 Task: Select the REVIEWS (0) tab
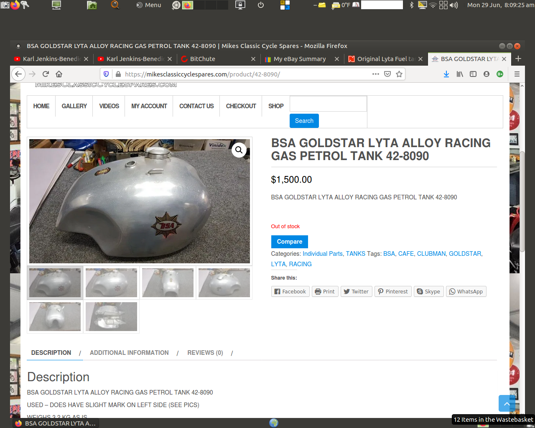point(205,353)
